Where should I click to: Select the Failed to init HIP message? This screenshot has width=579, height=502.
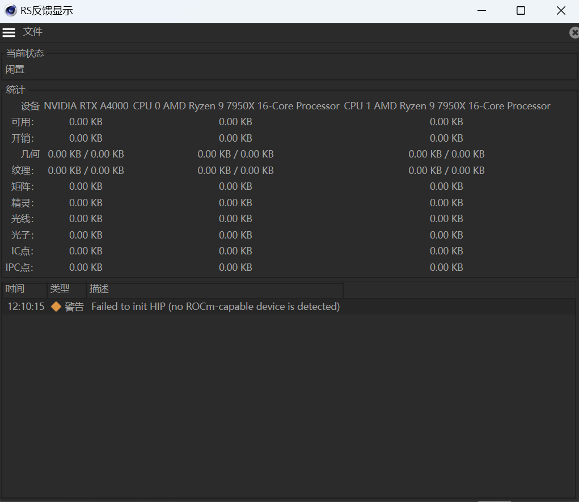215,307
